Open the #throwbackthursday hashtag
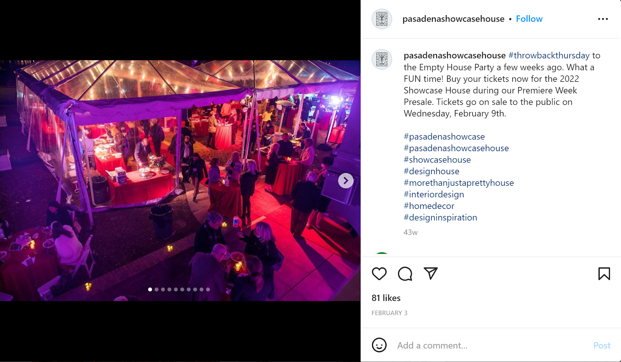The width and height of the screenshot is (621, 362). (x=549, y=55)
